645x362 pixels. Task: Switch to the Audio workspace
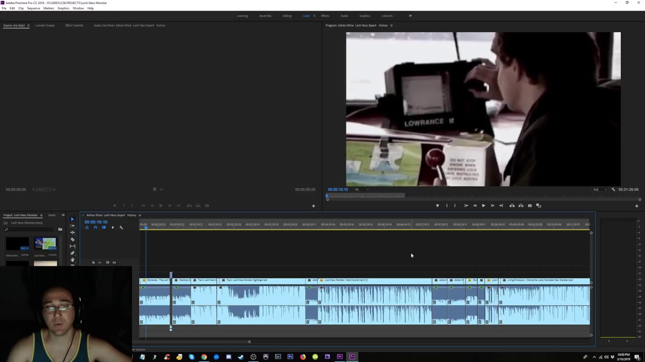click(344, 16)
